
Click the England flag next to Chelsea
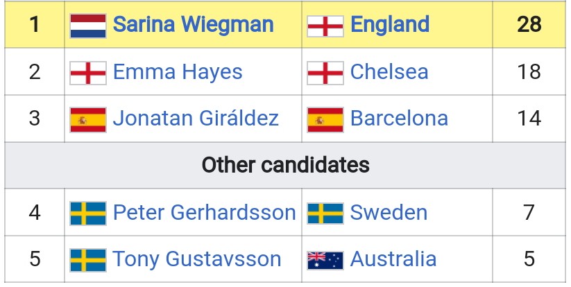(x=325, y=72)
